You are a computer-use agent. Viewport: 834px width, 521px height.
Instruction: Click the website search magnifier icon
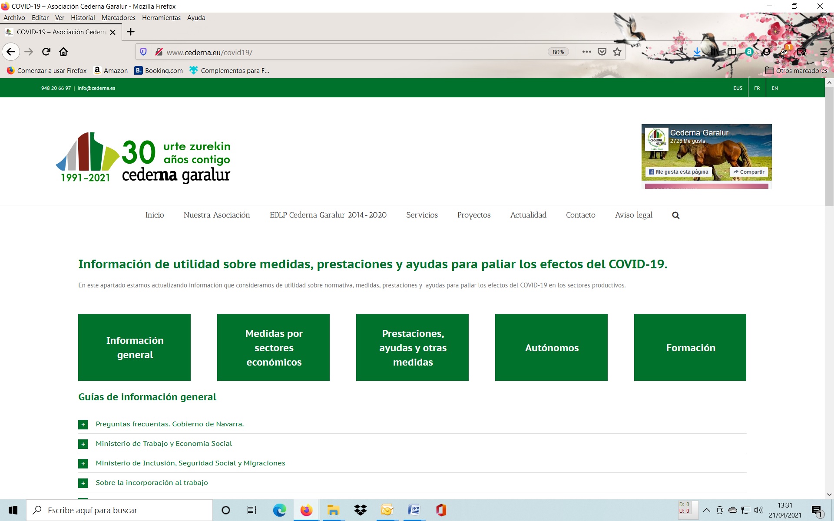(x=675, y=215)
